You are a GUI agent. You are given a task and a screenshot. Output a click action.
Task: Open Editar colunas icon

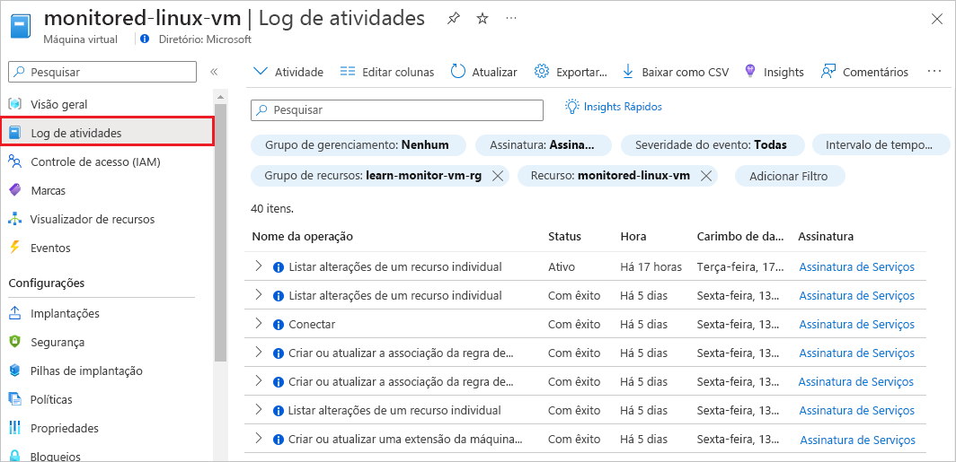[x=348, y=72]
